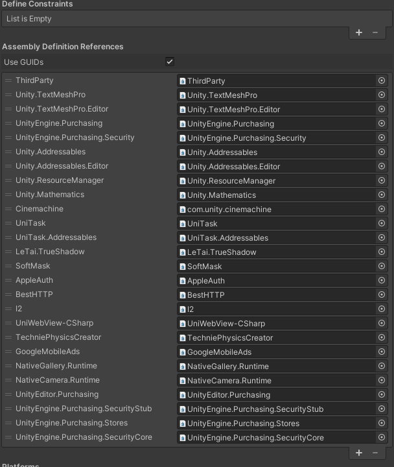Open object picker for UniTask reference
The image size is (394, 467).
(x=382, y=223)
